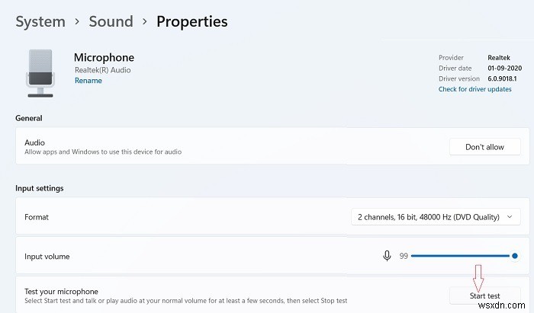Check for driver updates
The width and height of the screenshot is (534, 313).
coord(474,89)
